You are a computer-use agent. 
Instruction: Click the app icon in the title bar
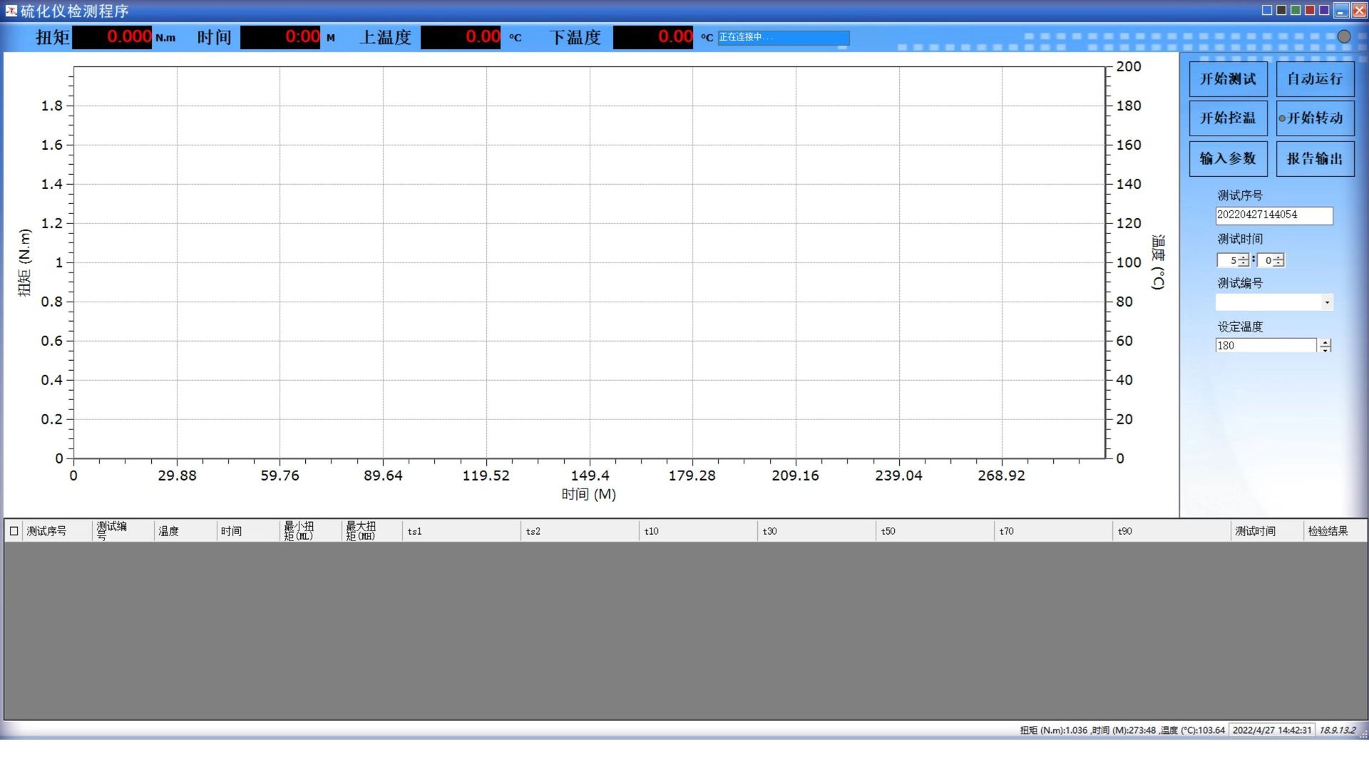[x=11, y=11]
